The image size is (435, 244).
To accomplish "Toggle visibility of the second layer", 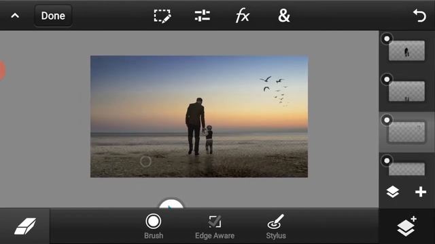I will (x=387, y=79).
